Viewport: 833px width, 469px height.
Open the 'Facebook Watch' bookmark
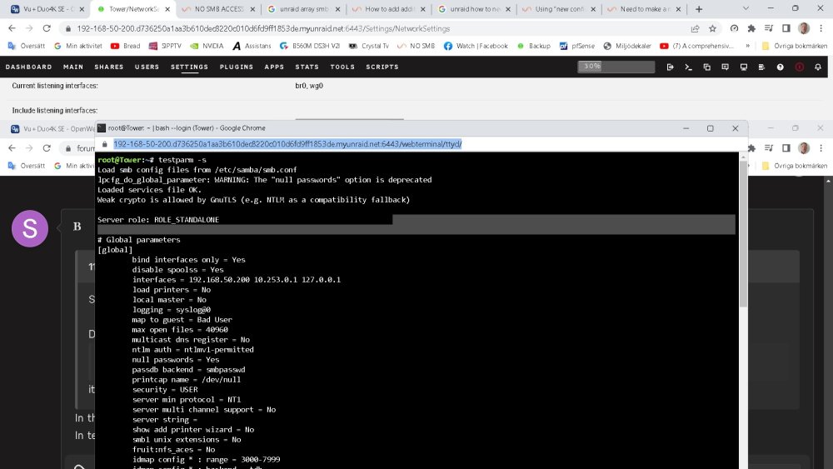pos(476,46)
